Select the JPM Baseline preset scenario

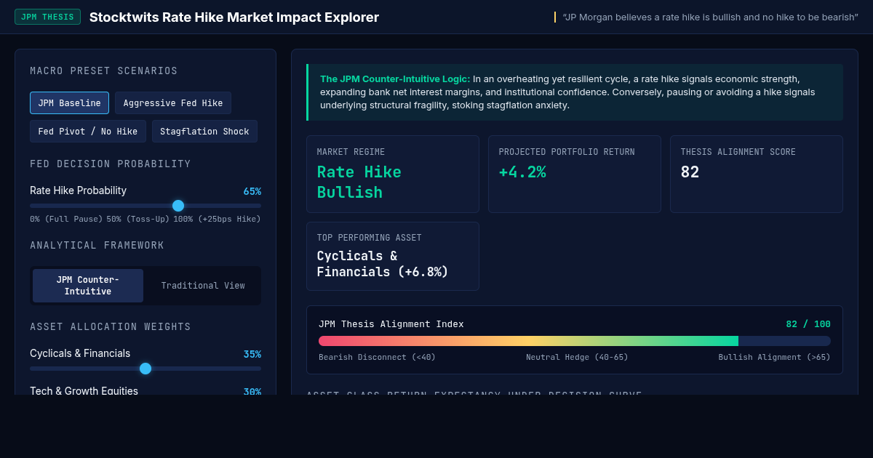[69, 103]
